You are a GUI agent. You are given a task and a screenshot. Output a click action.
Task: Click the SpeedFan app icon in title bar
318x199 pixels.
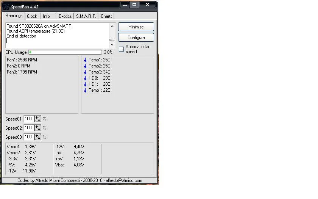coord(6,6)
